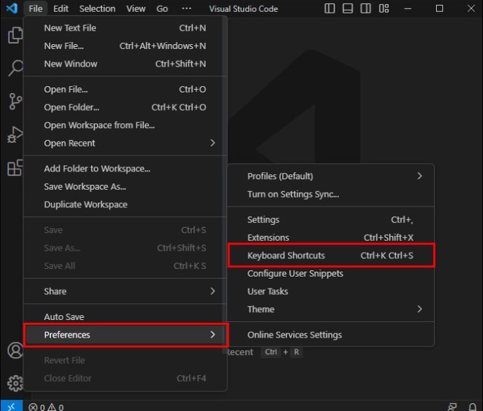Viewport: 483px width, 411px height.
Task: Click the Visual Studio Code title text
Action: (x=244, y=9)
